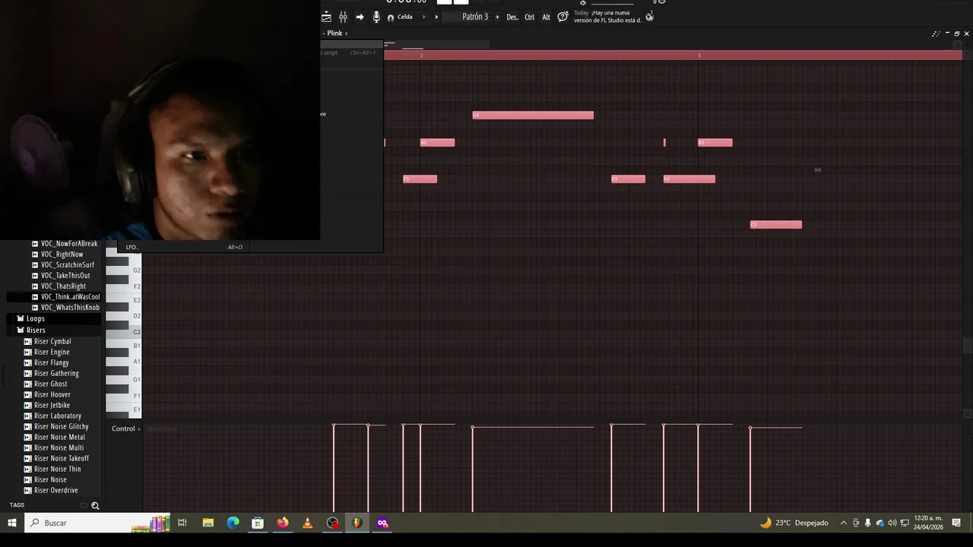
Task: Open the help chat bubble icon
Action: pos(563,17)
